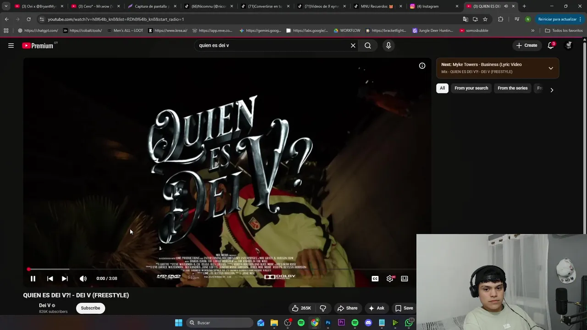The image size is (587, 330).
Task: Open OBS Studio from the taskbar
Action: pyautogui.click(x=288, y=323)
